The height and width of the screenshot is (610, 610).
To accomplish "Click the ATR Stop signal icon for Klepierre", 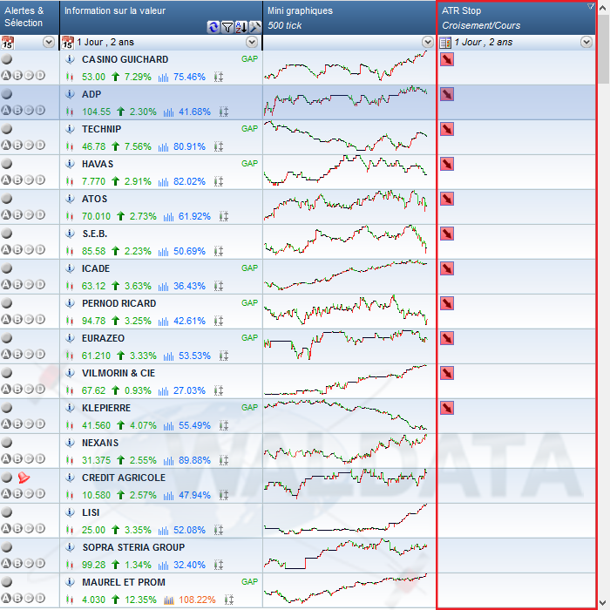I will click(x=446, y=408).
